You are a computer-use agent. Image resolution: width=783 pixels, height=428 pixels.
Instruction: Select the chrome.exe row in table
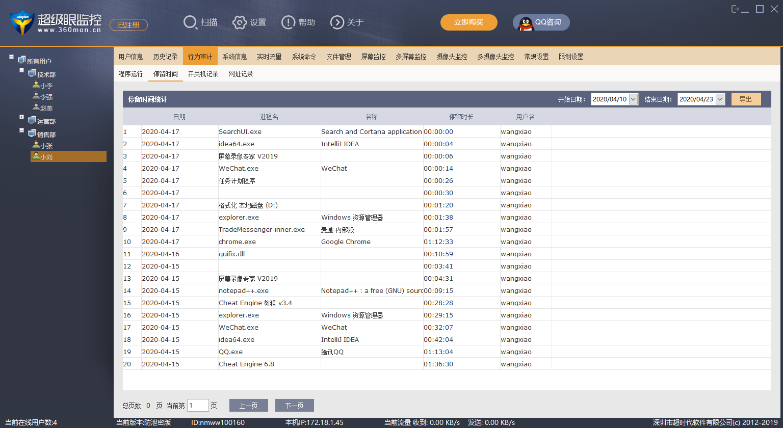pos(238,242)
